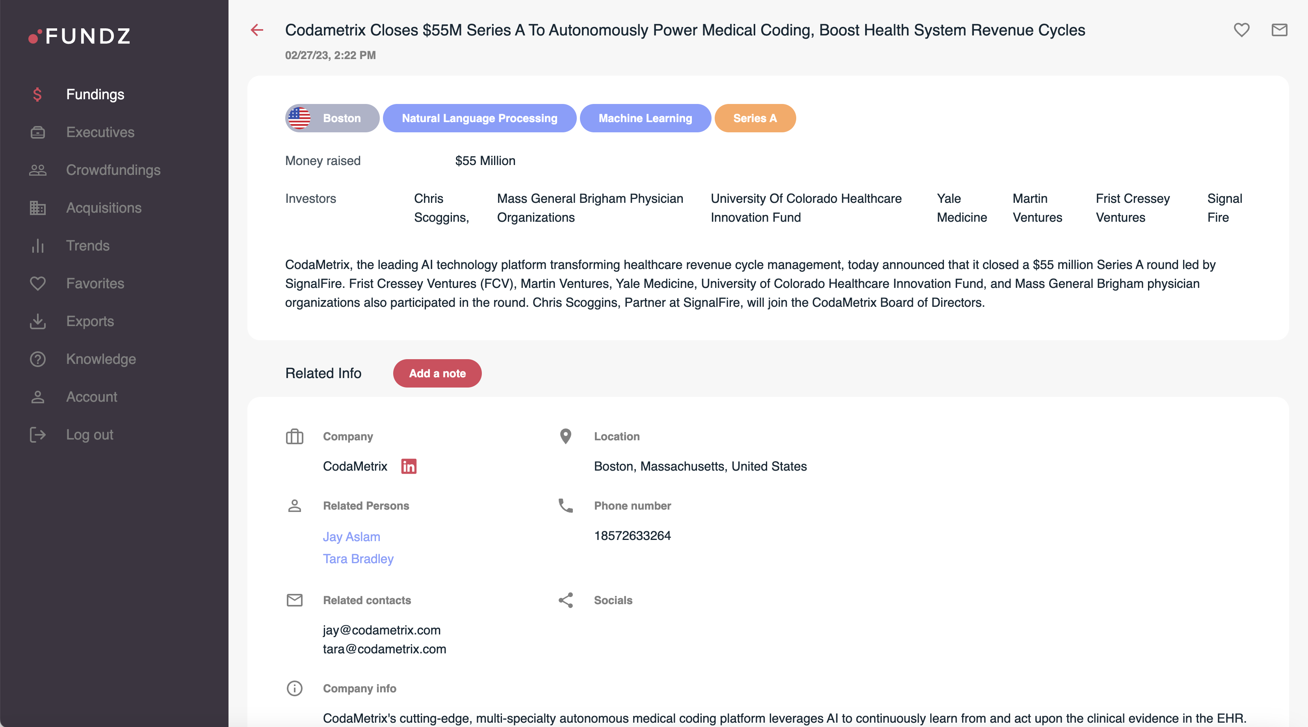Open Jay Aslam's profile link
Screen dimensions: 1308x727
pyautogui.click(x=351, y=537)
